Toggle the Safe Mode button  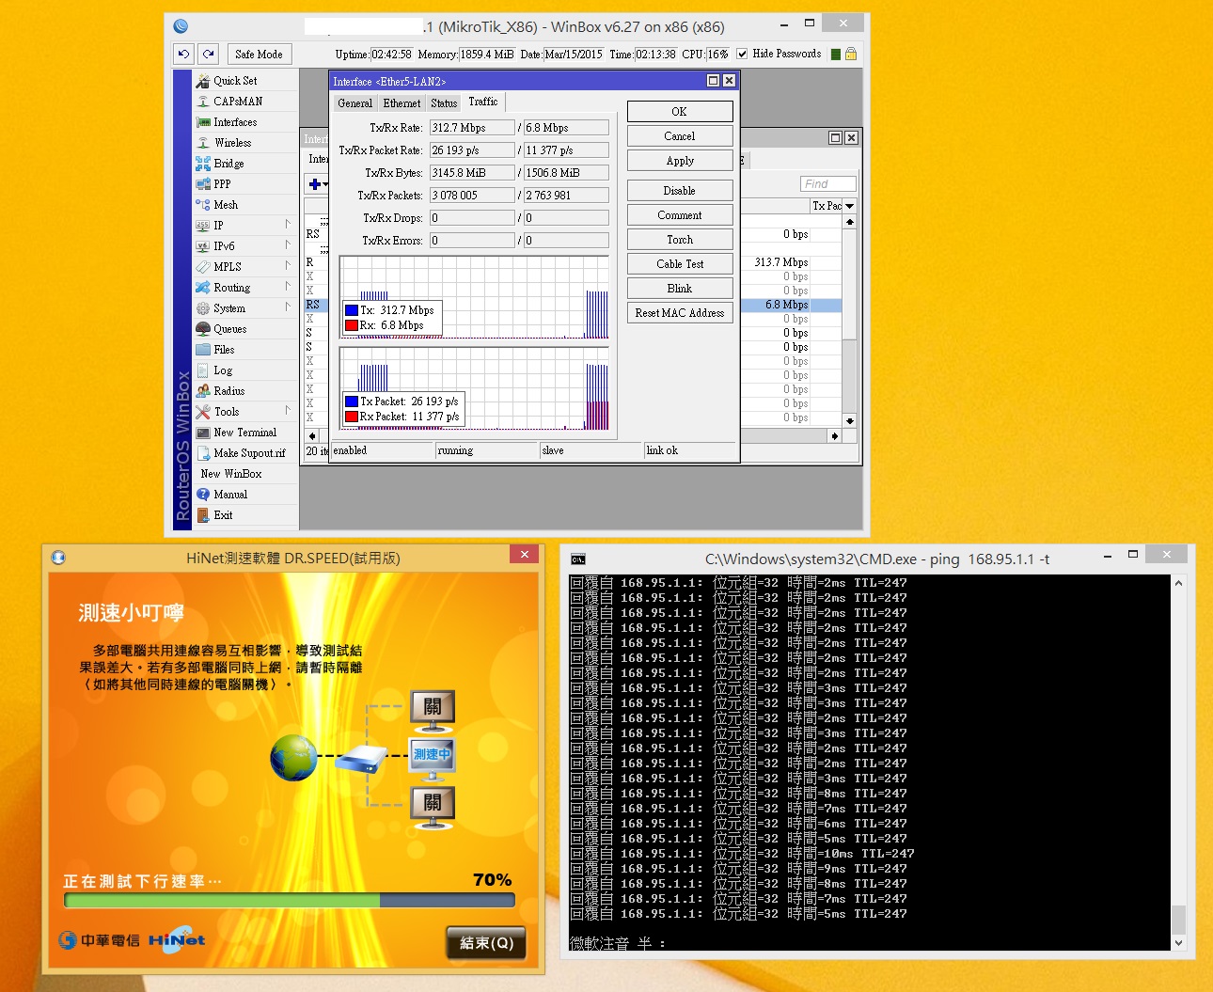[259, 55]
